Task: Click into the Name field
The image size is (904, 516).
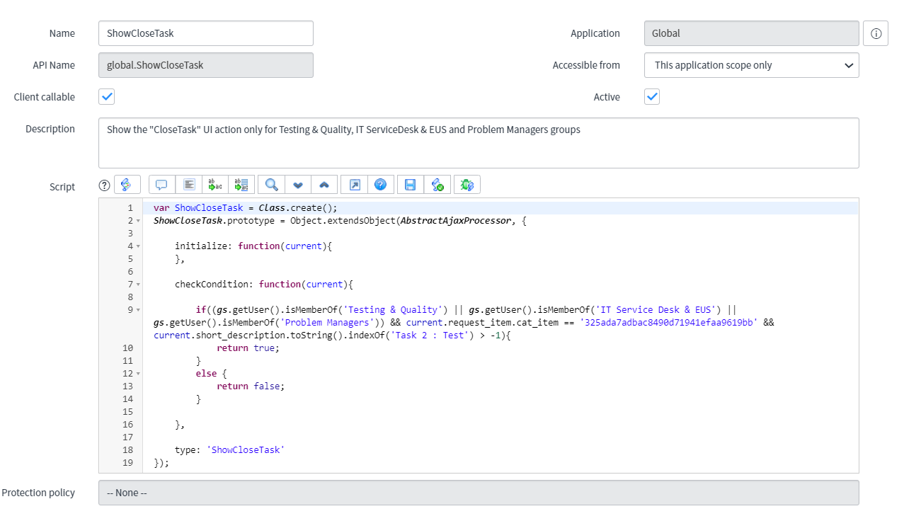Action: point(206,33)
